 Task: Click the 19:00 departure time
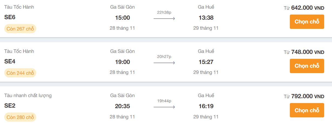click(122, 62)
